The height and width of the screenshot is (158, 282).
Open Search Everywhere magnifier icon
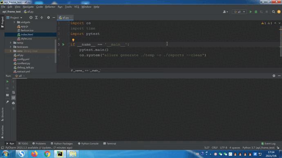coord(273,12)
